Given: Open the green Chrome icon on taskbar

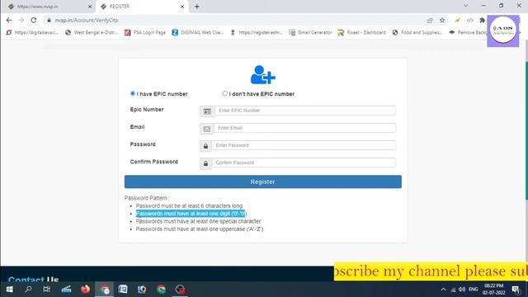Looking at the screenshot, I should [x=162, y=290].
